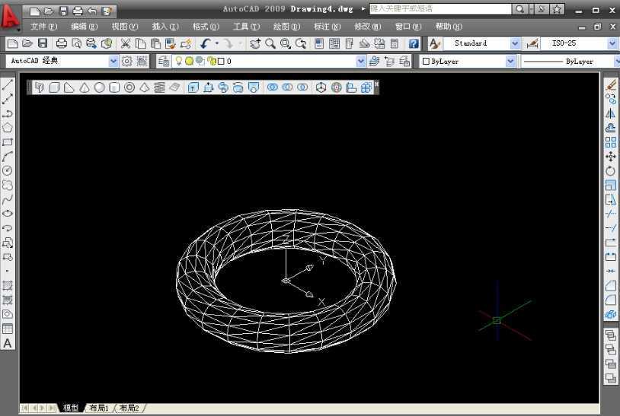Select the Helix tool
The width and height of the screenshot is (620, 416).
click(159, 87)
